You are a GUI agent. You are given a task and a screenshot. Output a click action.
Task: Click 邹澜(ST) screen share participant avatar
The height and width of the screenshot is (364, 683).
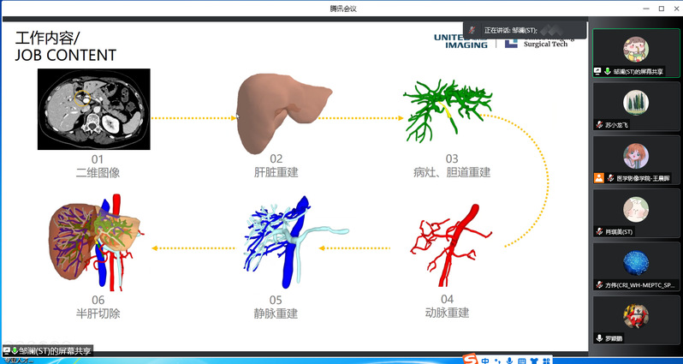point(635,48)
